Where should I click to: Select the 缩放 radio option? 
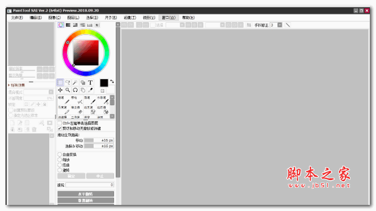click(60, 159)
